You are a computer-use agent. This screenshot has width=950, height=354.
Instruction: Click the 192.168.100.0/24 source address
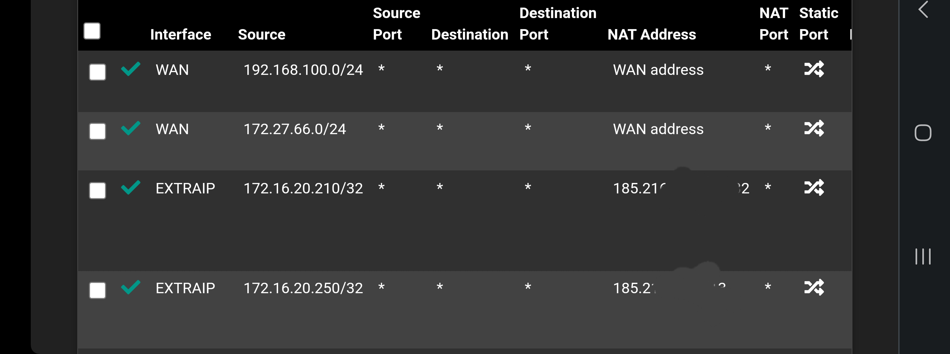(303, 70)
